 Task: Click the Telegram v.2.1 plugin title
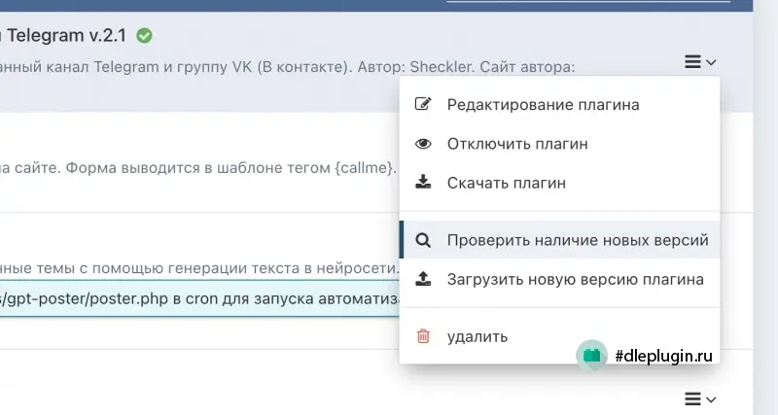[x=63, y=36]
